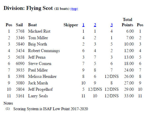This screenshot has height=116, width=166.
Task: Click on Brig North in the table
Action: pyautogui.click(x=38, y=44)
